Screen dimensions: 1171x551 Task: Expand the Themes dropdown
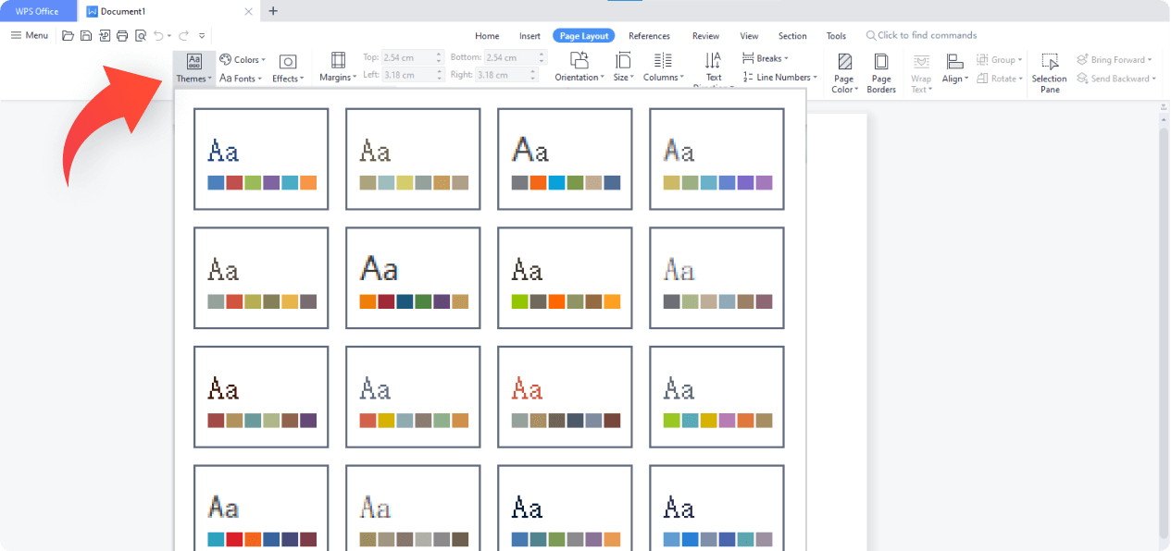click(x=194, y=67)
